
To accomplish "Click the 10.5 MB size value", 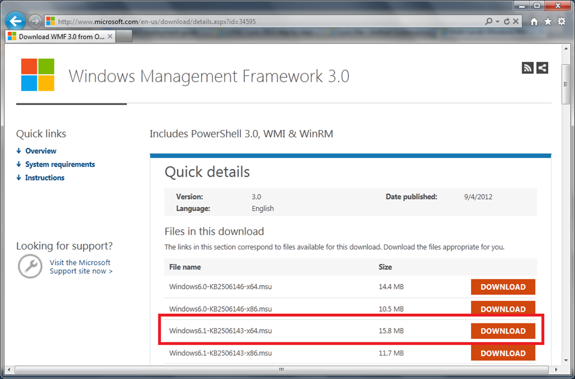I will click(391, 309).
